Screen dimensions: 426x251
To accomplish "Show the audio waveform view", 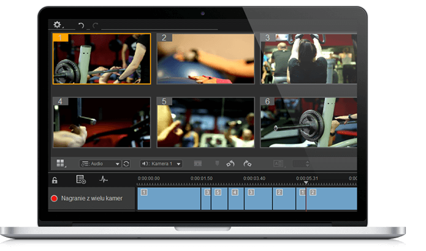I will (104, 180).
